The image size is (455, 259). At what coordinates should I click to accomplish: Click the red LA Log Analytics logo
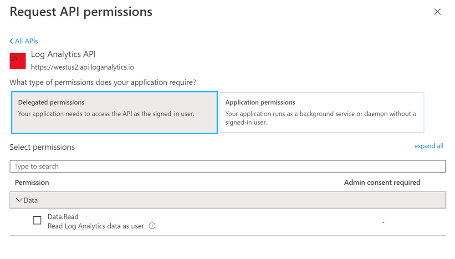pos(18,61)
